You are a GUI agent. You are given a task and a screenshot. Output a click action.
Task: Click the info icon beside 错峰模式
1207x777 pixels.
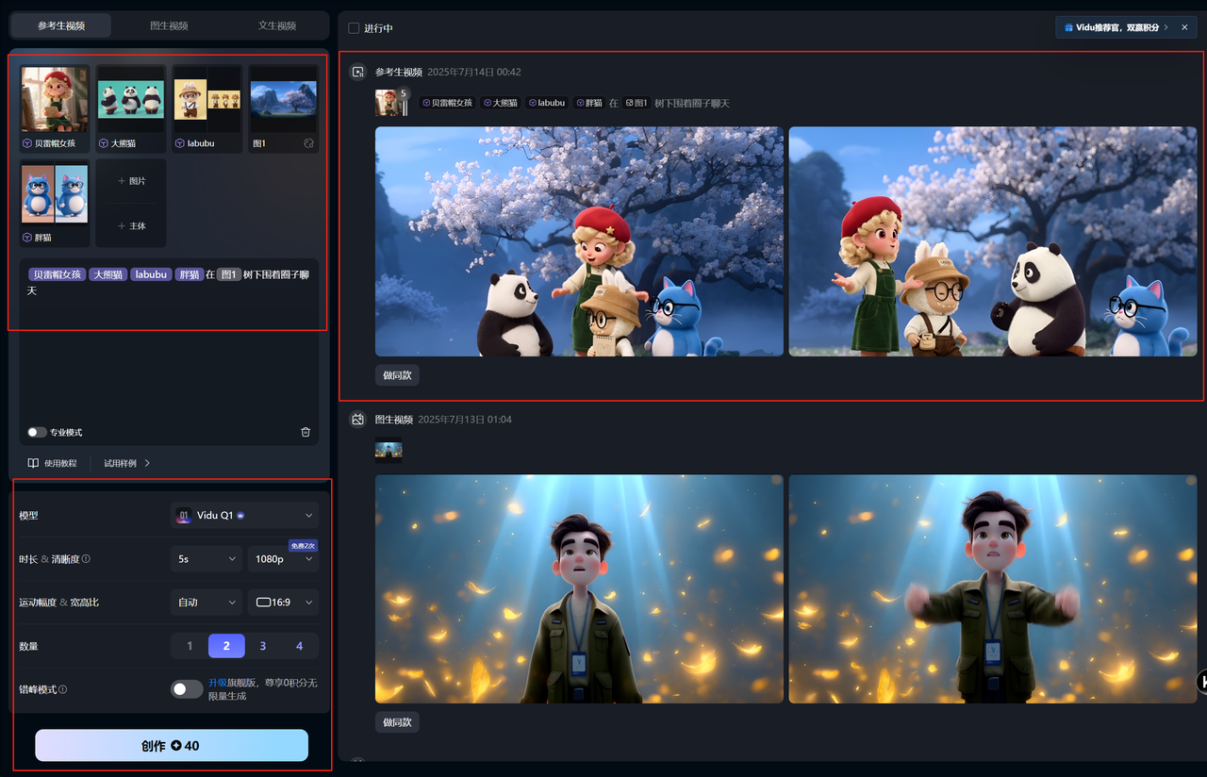62,689
